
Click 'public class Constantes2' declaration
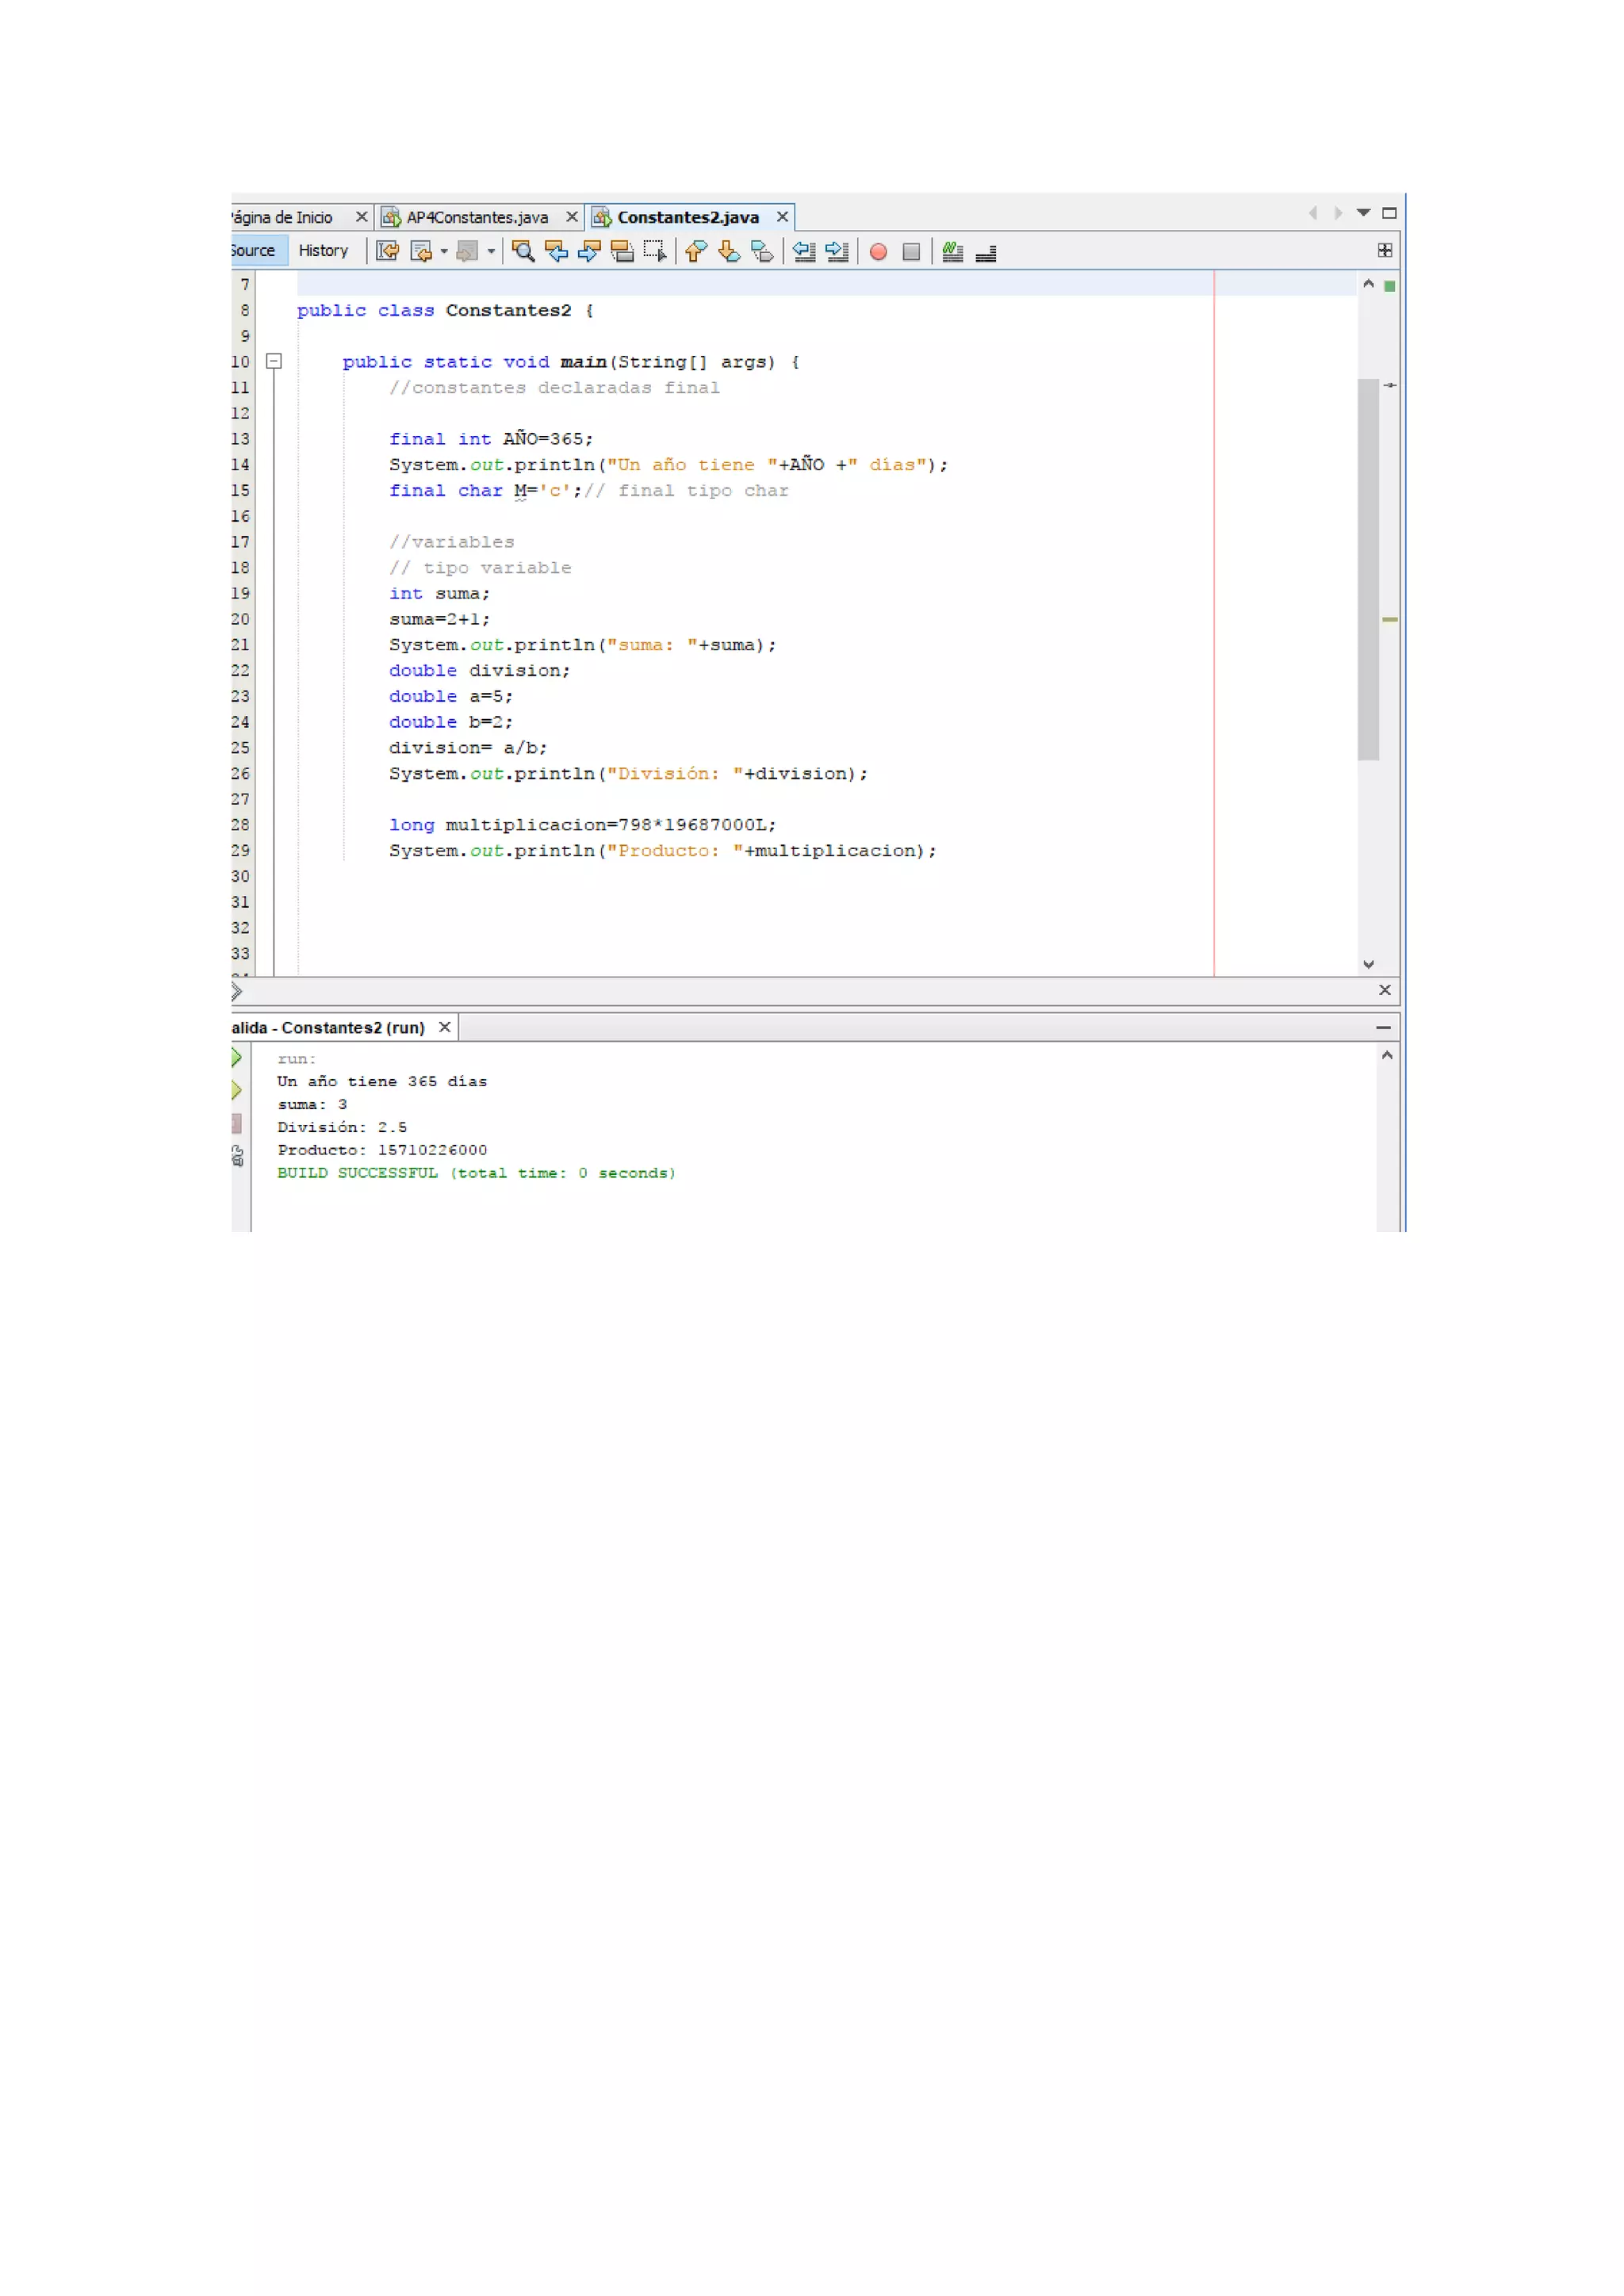click(445, 310)
